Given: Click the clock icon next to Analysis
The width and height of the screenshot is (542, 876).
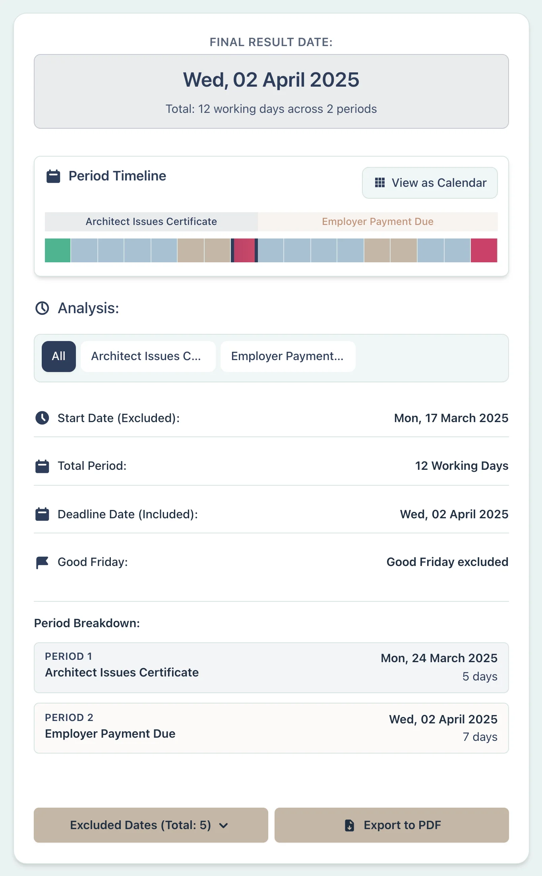Looking at the screenshot, I should coord(42,308).
